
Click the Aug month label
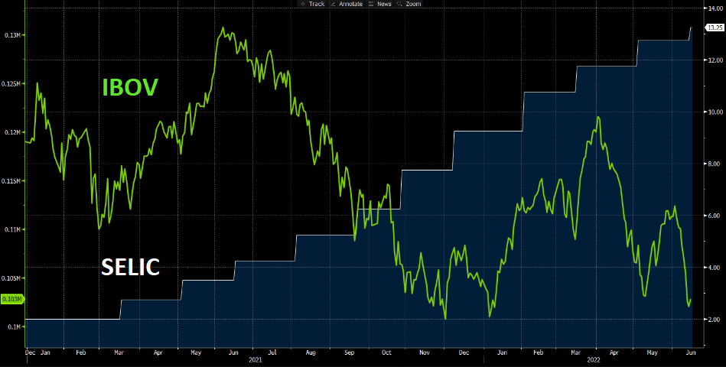click(x=311, y=352)
